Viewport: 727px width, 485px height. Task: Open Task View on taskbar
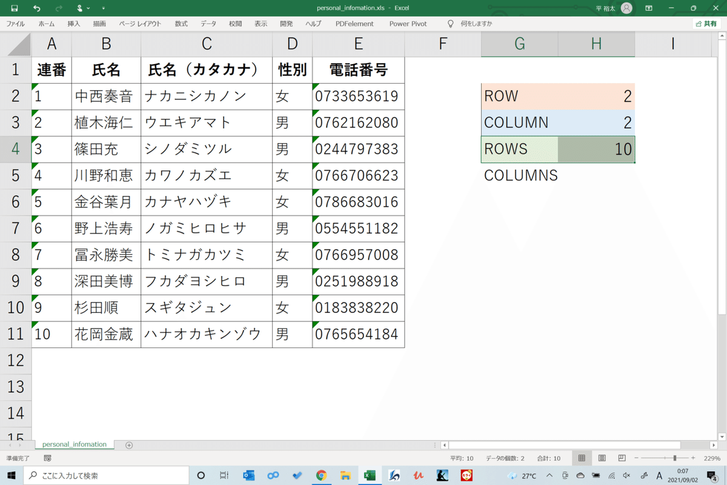[224, 475]
